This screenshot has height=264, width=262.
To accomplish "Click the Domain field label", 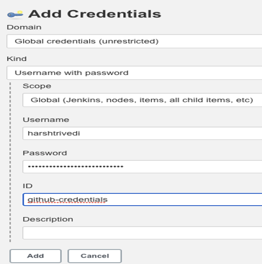I will tap(24, 27).
